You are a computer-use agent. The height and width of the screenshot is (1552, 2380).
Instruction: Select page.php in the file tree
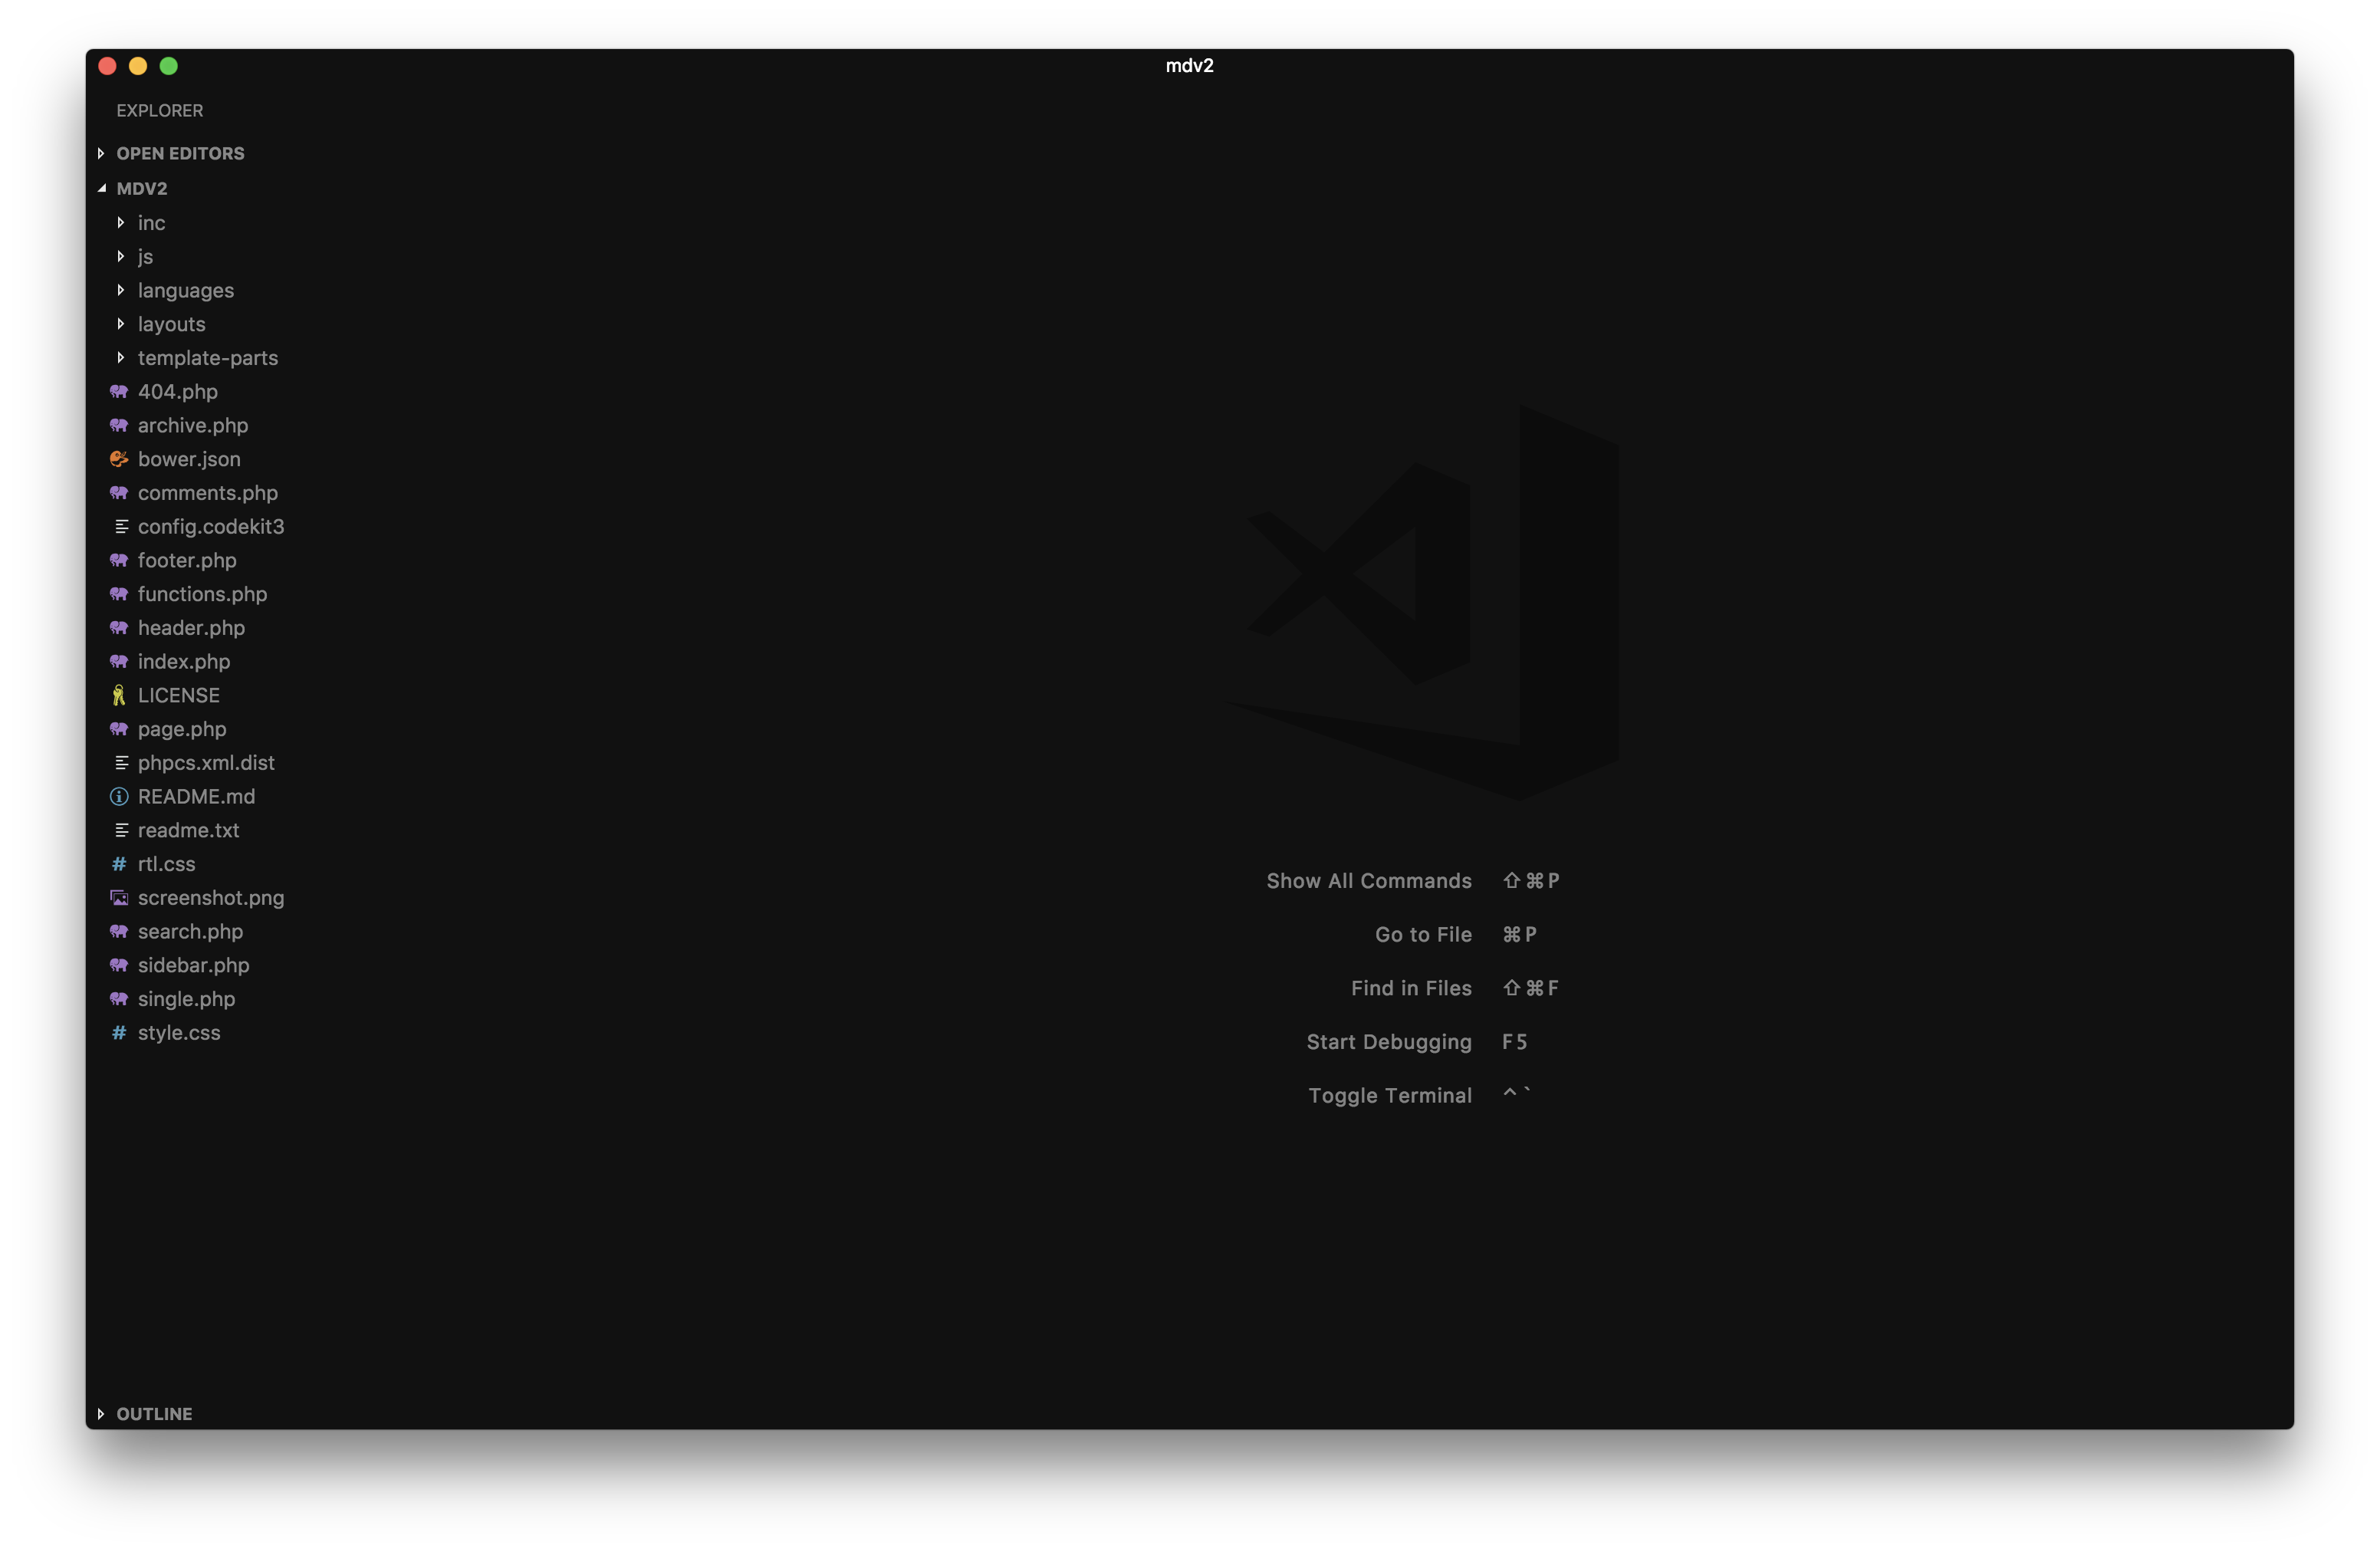coord(182,729)
